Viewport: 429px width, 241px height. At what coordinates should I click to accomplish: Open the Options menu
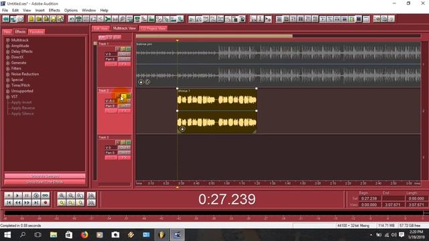click(71, 10)
